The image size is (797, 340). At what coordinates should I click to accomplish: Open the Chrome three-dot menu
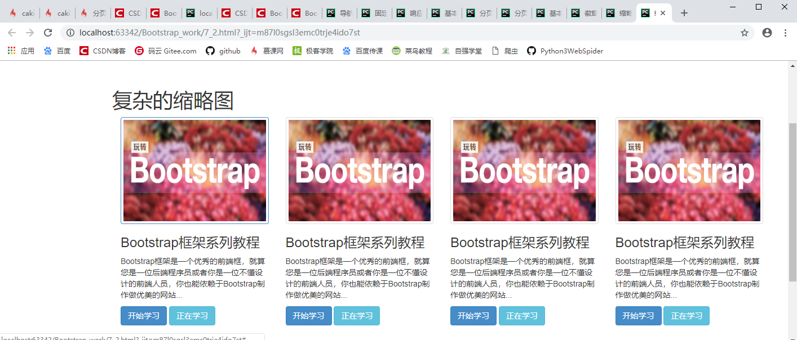[786, 33]
